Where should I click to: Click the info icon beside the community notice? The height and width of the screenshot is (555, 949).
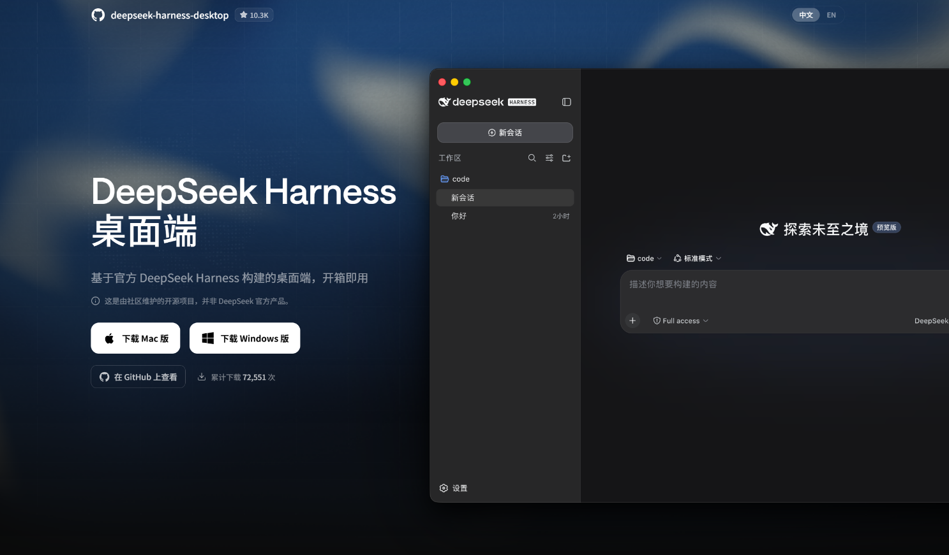96,301
